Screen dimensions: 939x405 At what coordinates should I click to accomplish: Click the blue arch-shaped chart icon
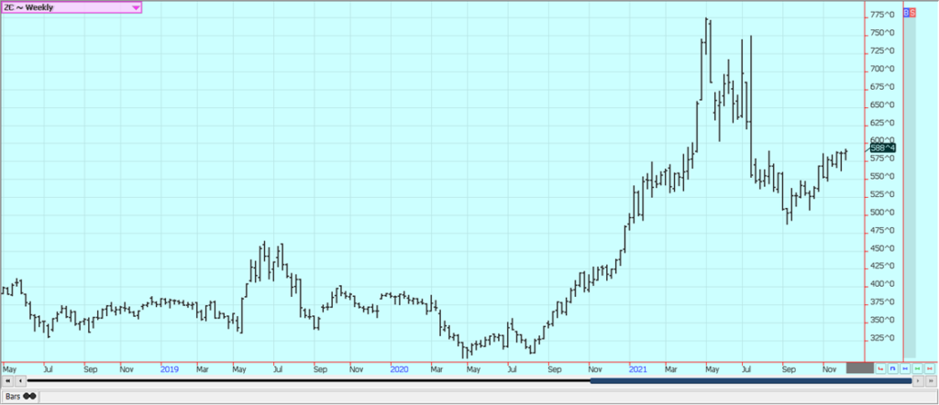[892, 368]
